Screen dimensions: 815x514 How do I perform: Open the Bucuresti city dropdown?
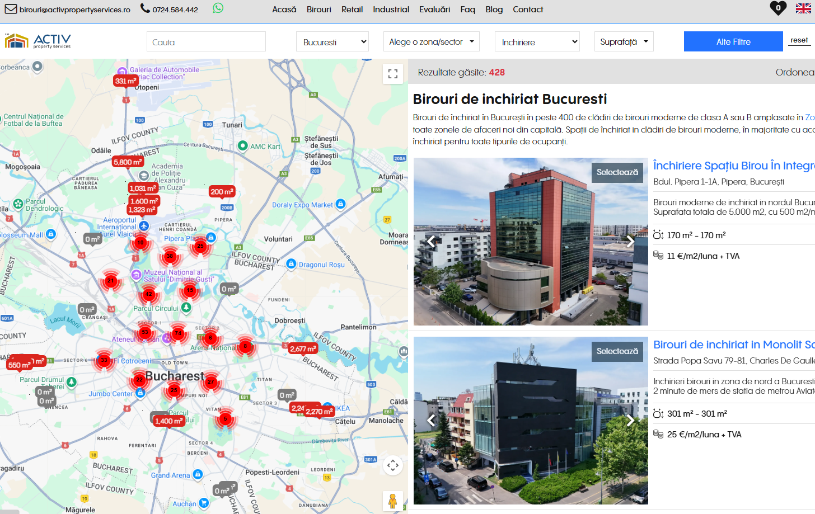(332, 42)
